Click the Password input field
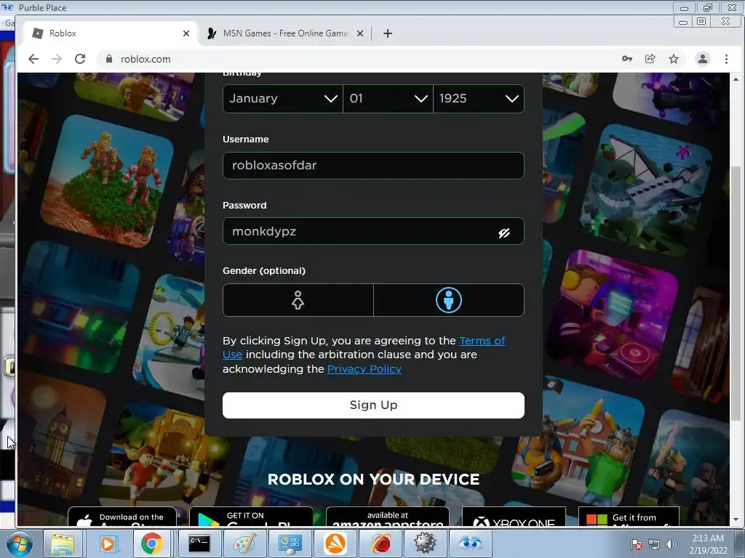The image size is (745, 558). point(373,231)
